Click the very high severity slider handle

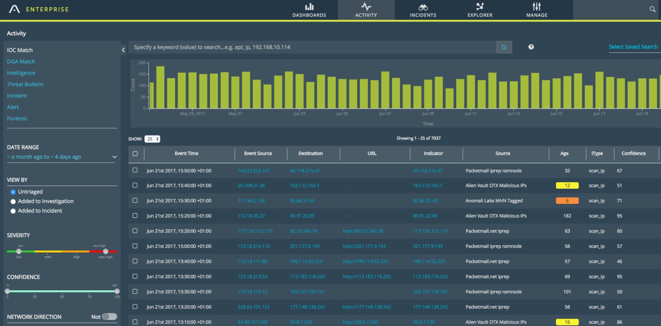coord(105,251)
